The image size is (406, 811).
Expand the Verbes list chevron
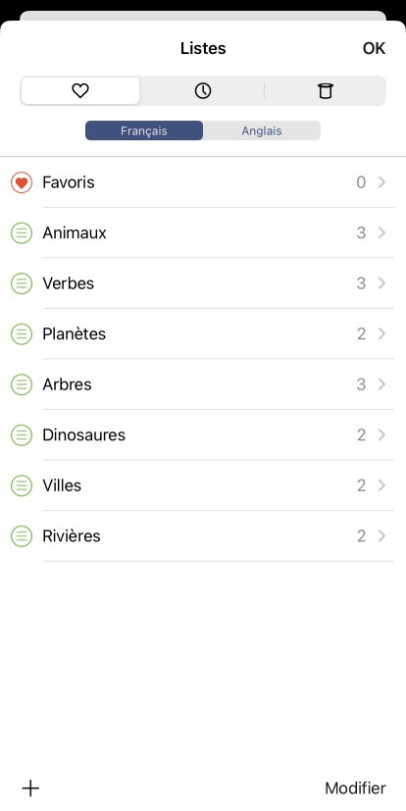pos(381,283)
